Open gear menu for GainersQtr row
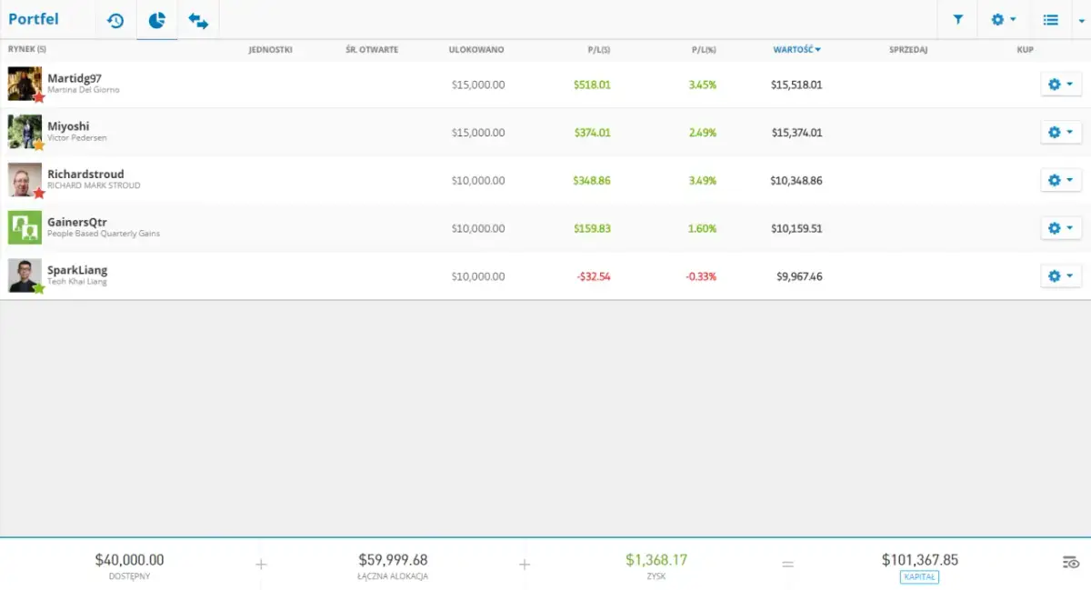This screenshot has height=590, width=1091. click(1060, 228)
